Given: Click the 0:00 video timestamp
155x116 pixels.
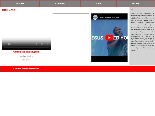Looking at the screenshot, I should point(9,44).
